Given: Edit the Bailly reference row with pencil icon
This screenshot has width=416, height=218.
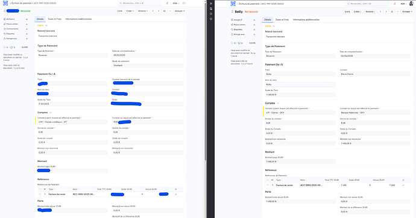Looking at the screenshot, I should [x=403, y=185].
